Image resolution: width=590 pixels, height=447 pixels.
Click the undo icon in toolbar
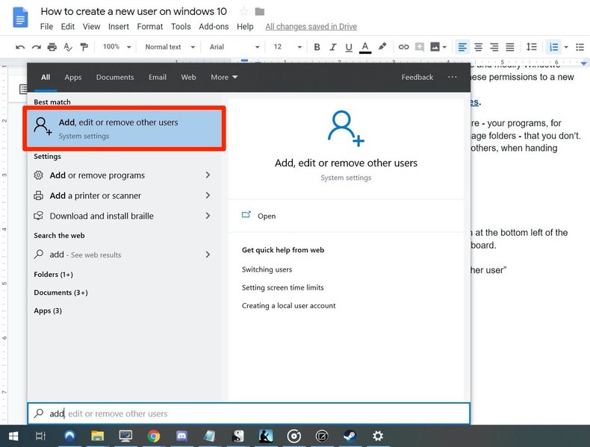[x=20, y=47]
